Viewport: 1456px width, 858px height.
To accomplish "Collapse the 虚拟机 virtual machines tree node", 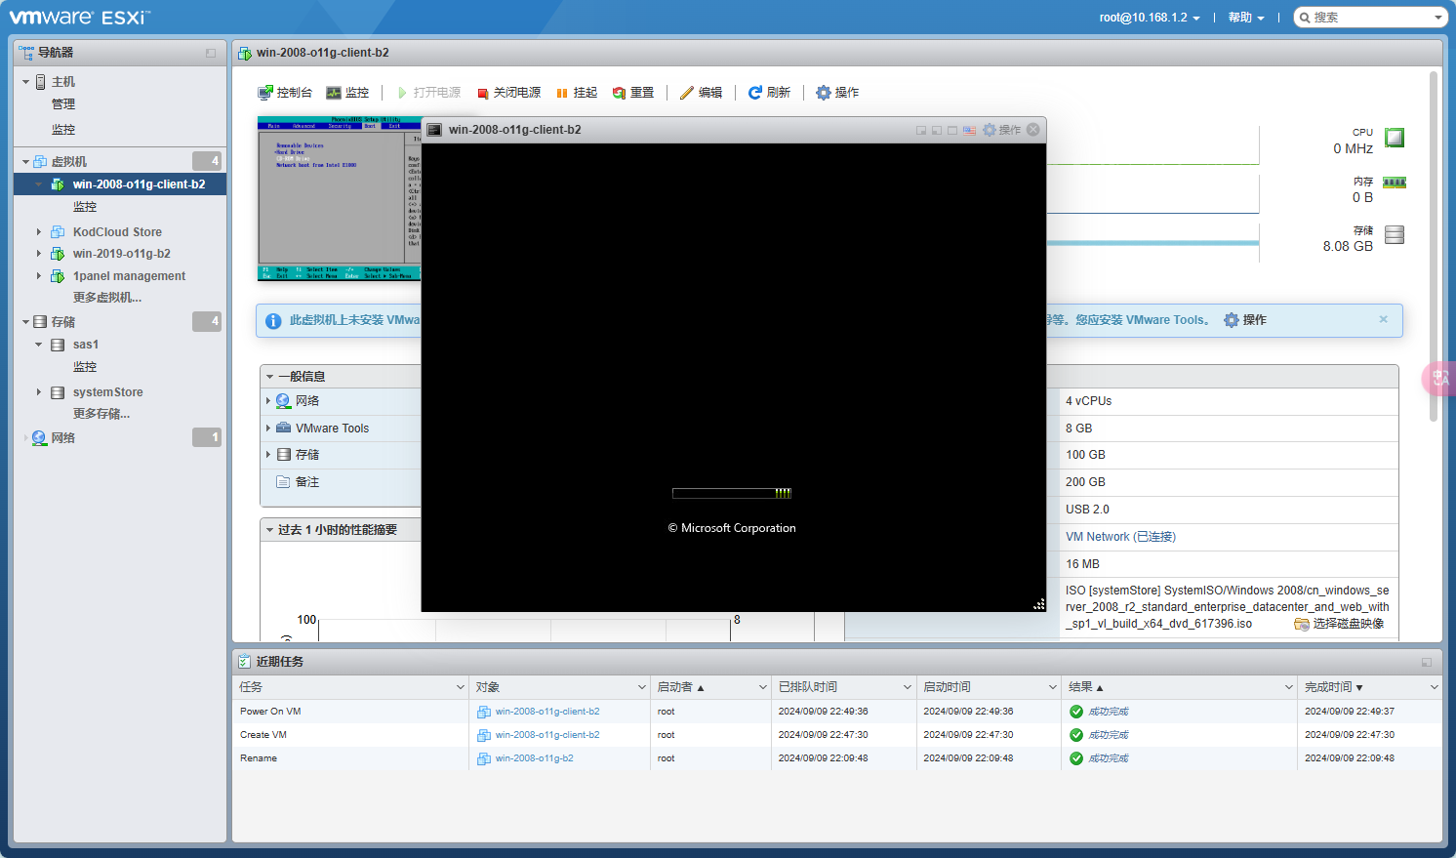I will coord(25,162).
